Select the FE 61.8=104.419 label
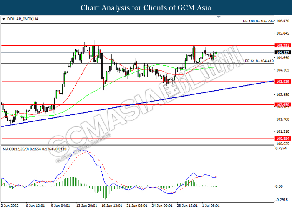This screenshot has width=292, height=208. [259, 61]
